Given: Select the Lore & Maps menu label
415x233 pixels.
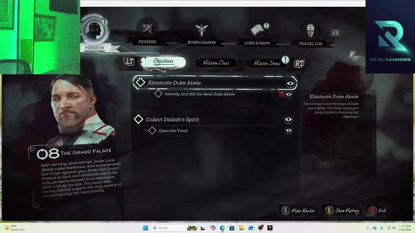Looking at the screenshot, I should pyautogui.click(x=257, y=43).
